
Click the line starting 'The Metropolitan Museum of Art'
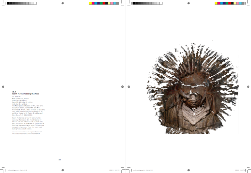point(28,106)
